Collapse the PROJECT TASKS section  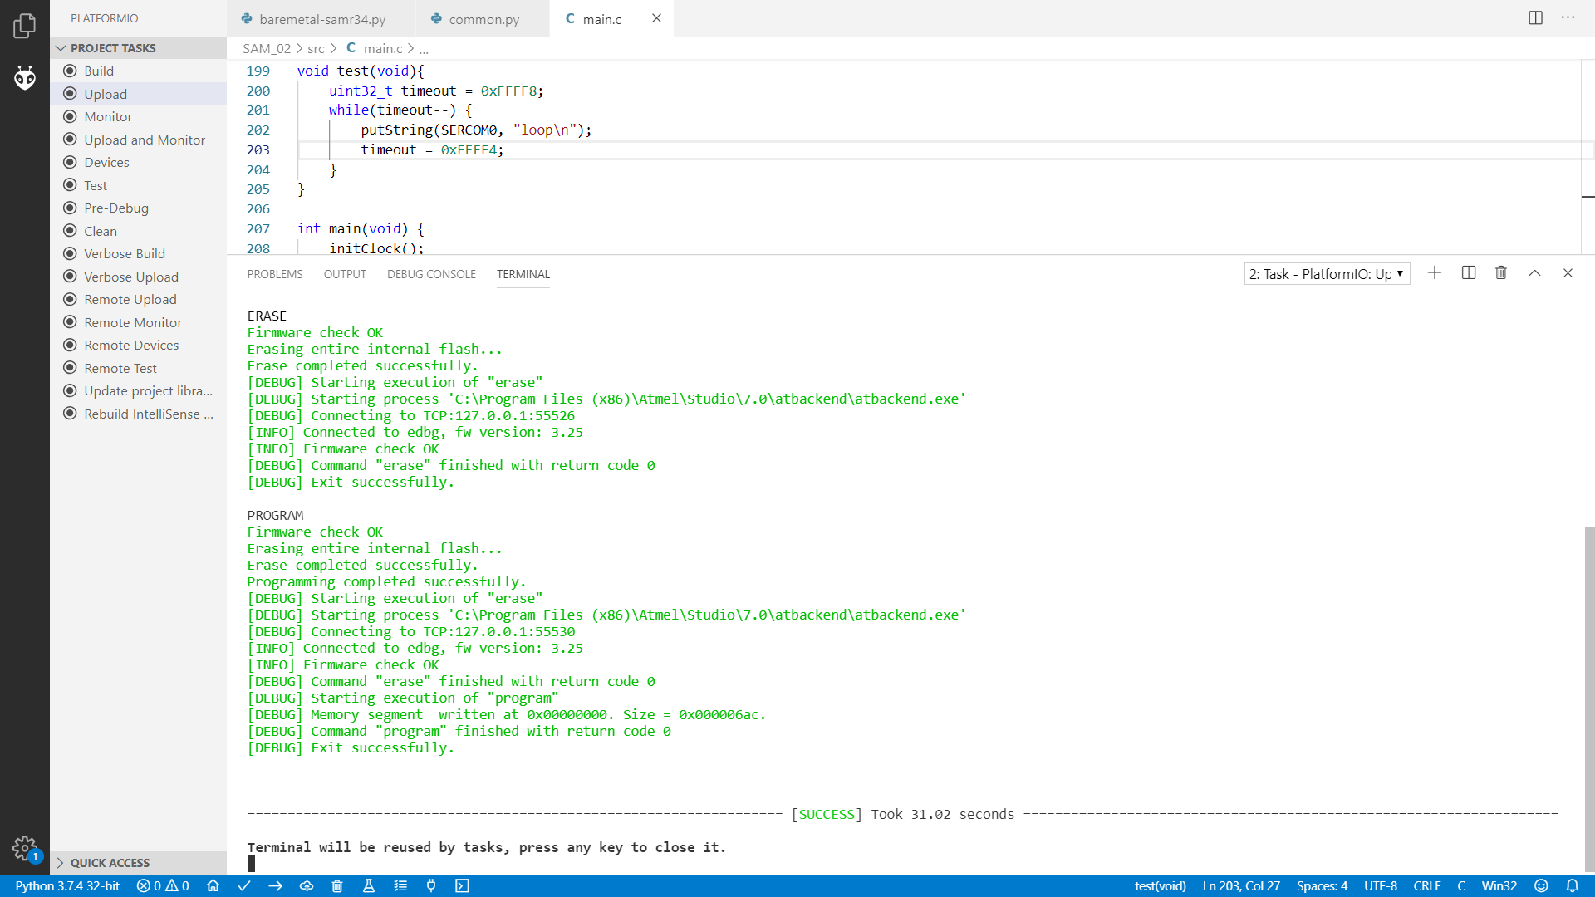pos(138,48)
